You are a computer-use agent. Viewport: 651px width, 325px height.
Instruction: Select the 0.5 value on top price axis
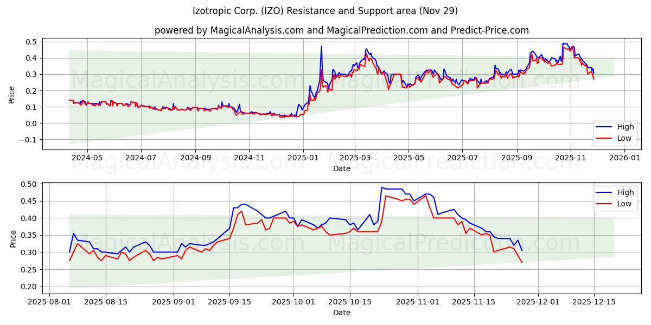[x=30, y=41]
